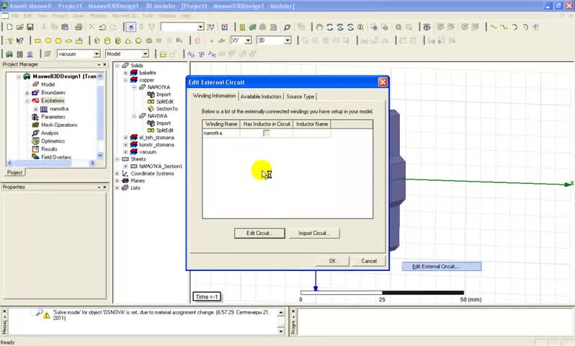
Task: Select Results in project tree
Action: pos(49,149)
